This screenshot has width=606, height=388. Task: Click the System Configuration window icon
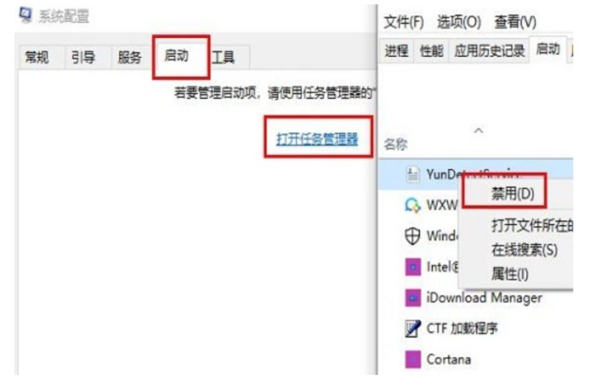click(x=26, y=15)
